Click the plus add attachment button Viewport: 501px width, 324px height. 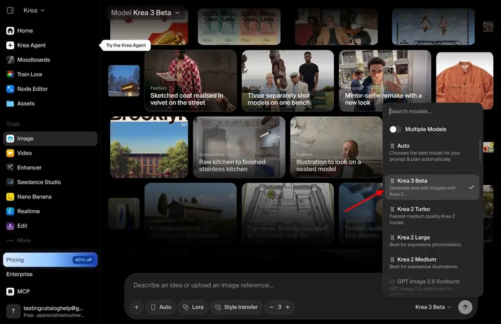137,307
